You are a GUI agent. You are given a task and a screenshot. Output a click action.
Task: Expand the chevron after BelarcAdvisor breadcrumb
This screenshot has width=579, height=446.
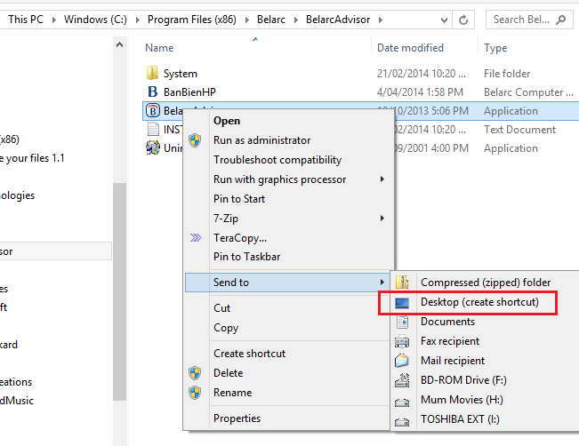pos(381,20)
